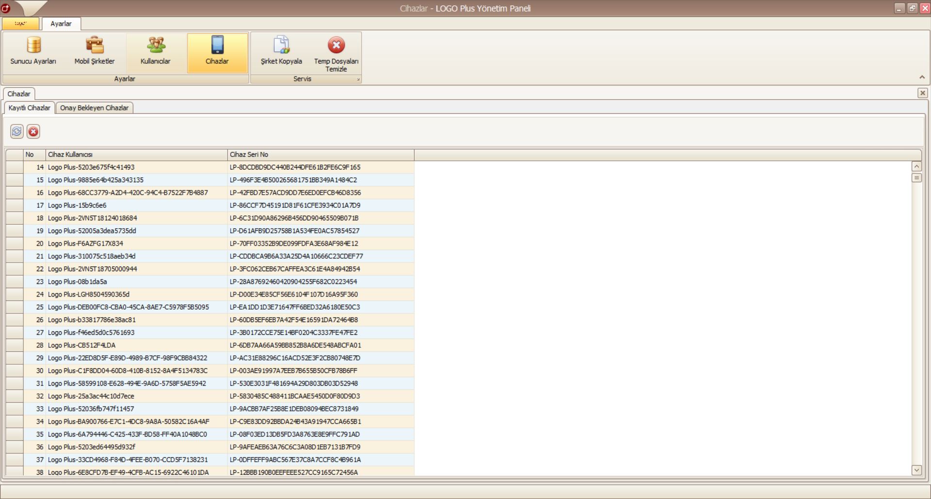931x499 pixels.
Task: Open the Mobil Şirketler section
Action: pyautogui.click(x=95, y=52)
